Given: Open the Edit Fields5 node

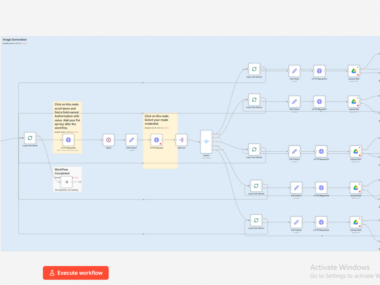Looking at the screenshot, I should pos(296,222).
